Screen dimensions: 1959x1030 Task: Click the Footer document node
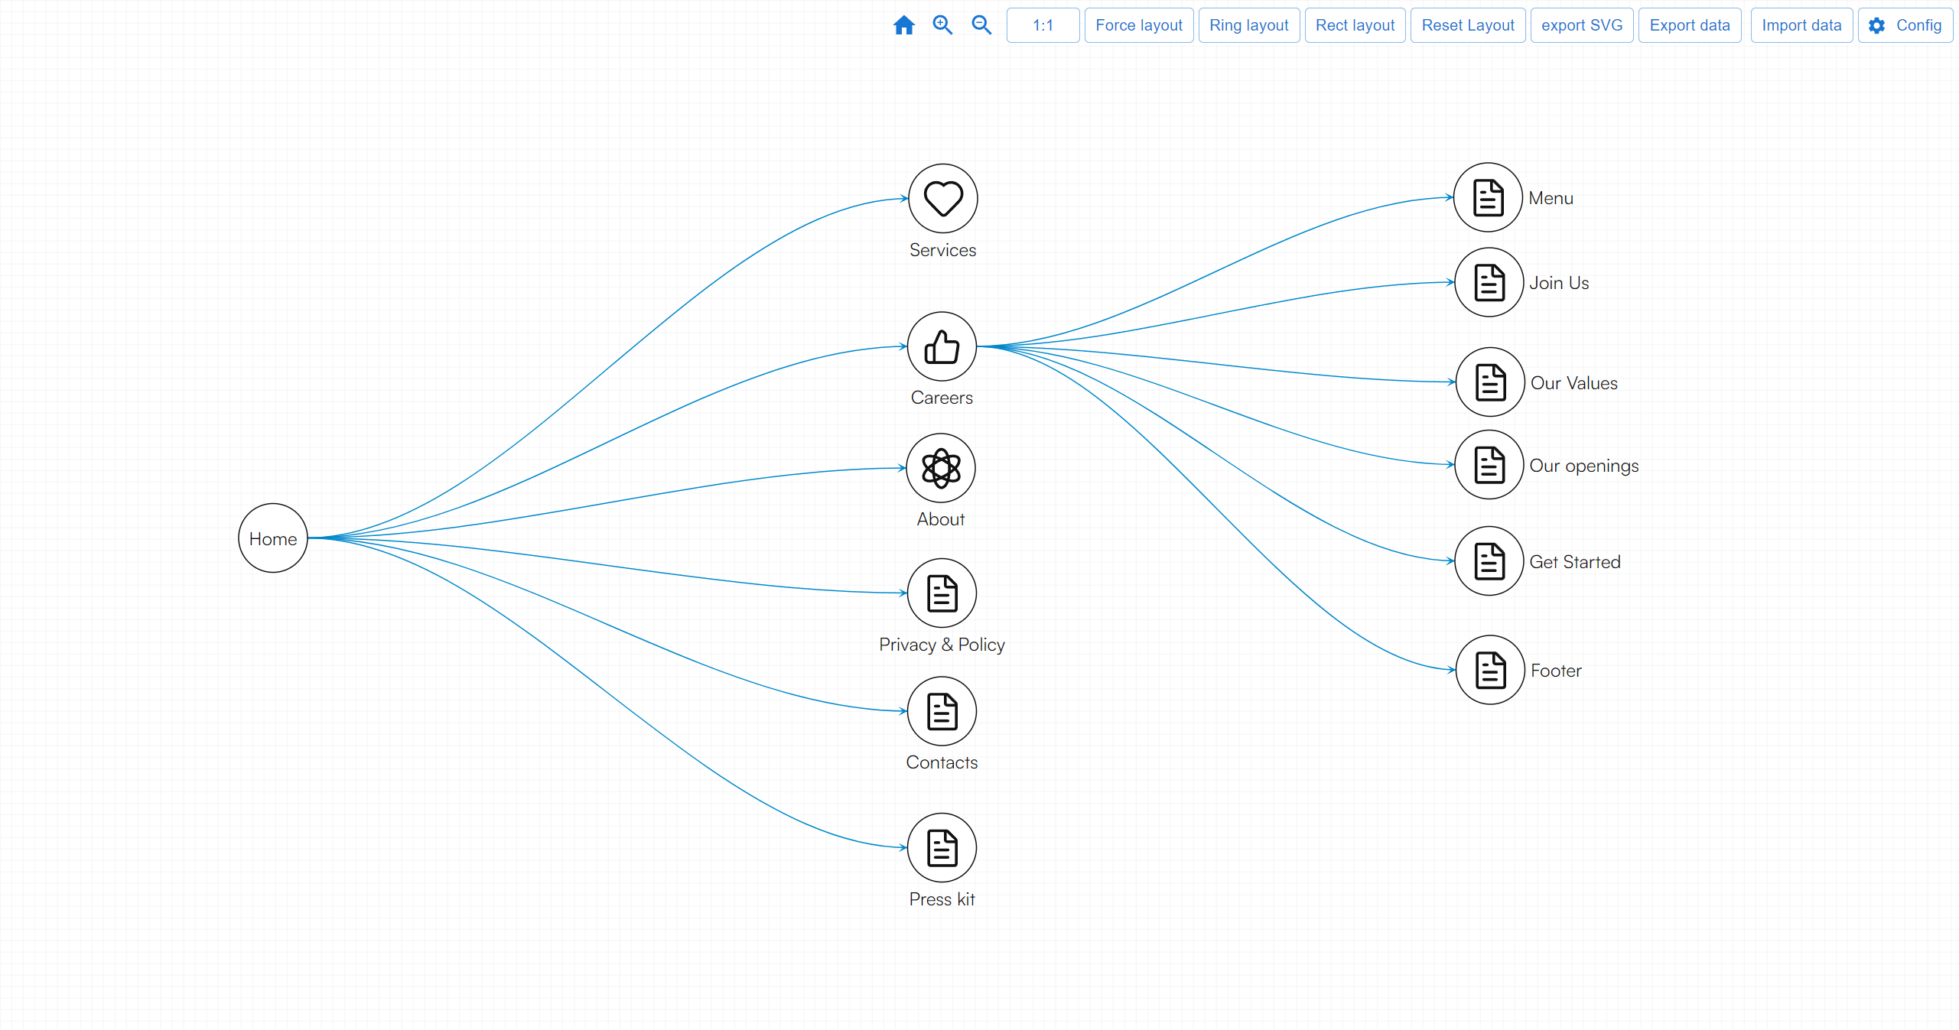[x=1490, y=670]
